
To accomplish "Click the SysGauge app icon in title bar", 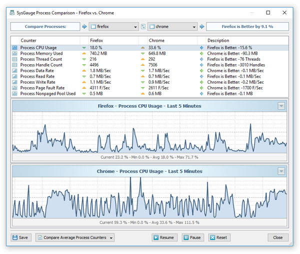I will pyautogui.click(x=12, y=13).
